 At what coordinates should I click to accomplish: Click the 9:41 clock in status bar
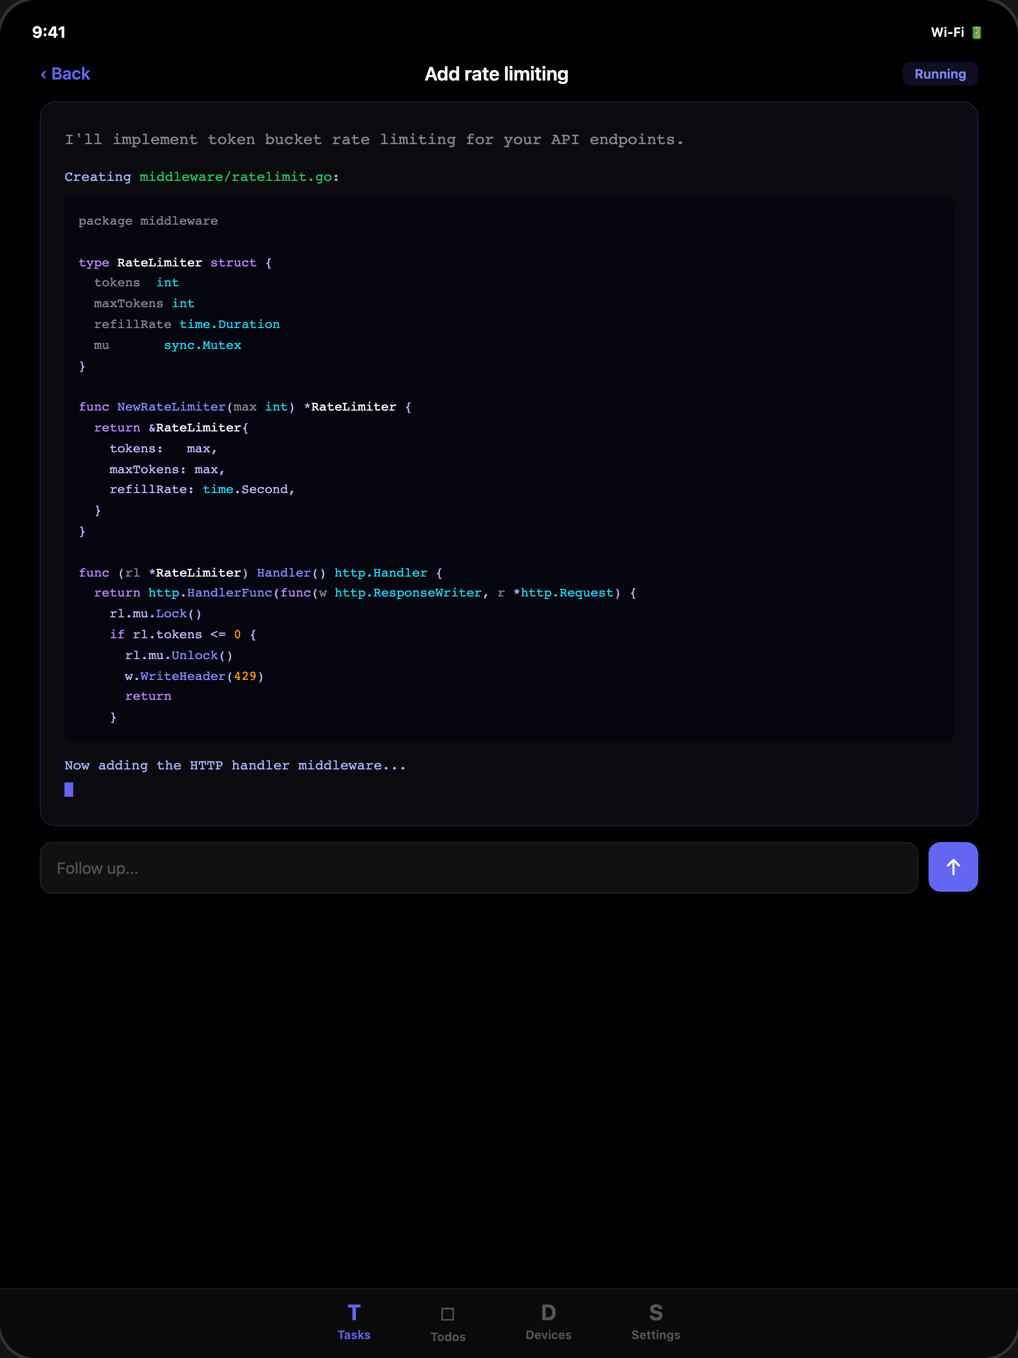(x=49, y=32)
